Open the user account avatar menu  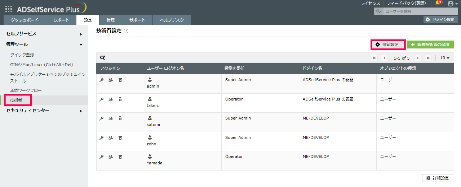[x=452, y=4]
